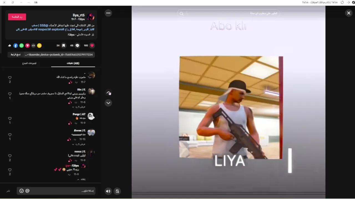Screen dimensions: 355x199
Task: Click the post comment button
Action: [x=8, y=191]
